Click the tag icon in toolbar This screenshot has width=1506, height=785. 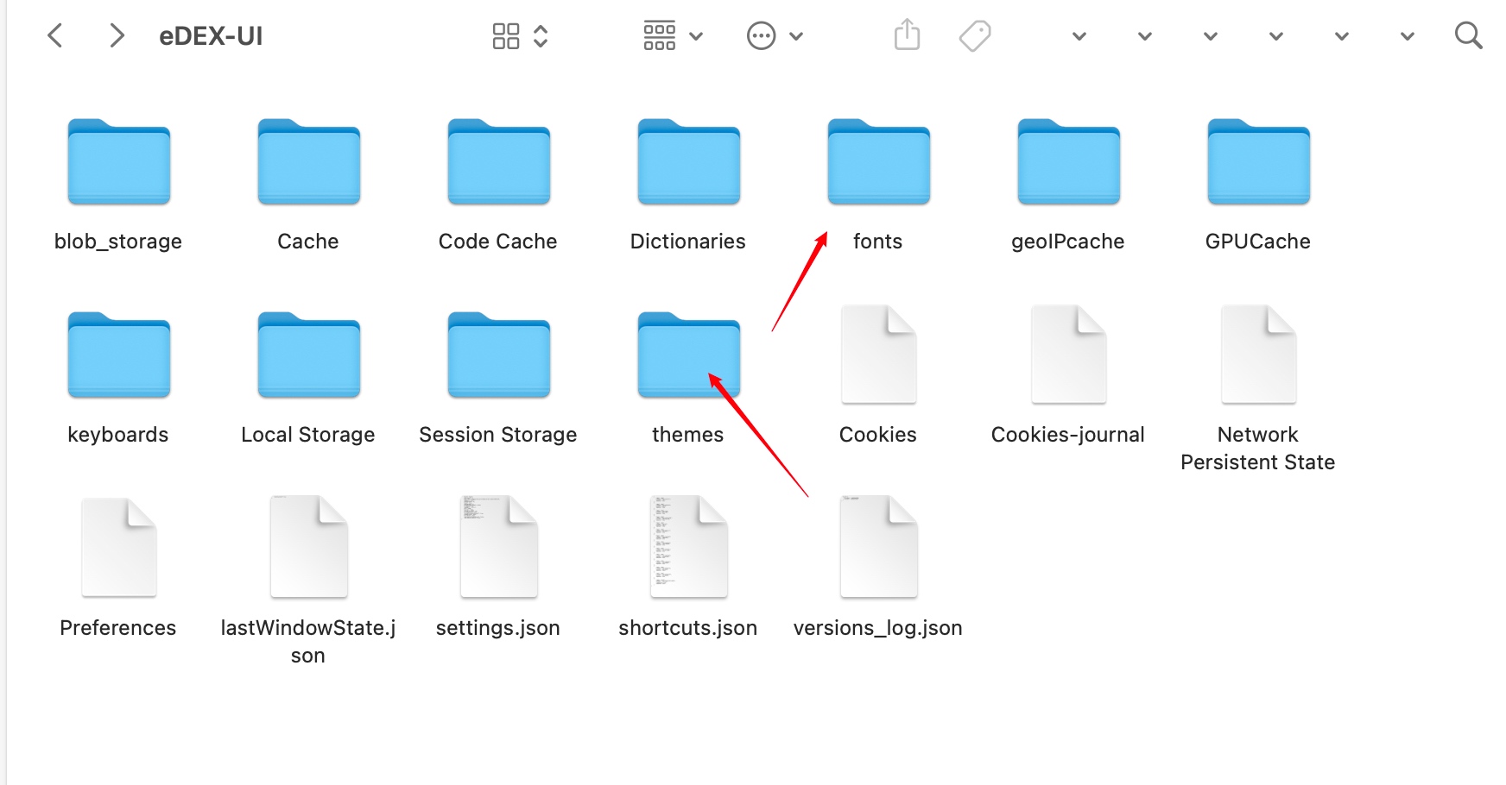pos(975,35)
